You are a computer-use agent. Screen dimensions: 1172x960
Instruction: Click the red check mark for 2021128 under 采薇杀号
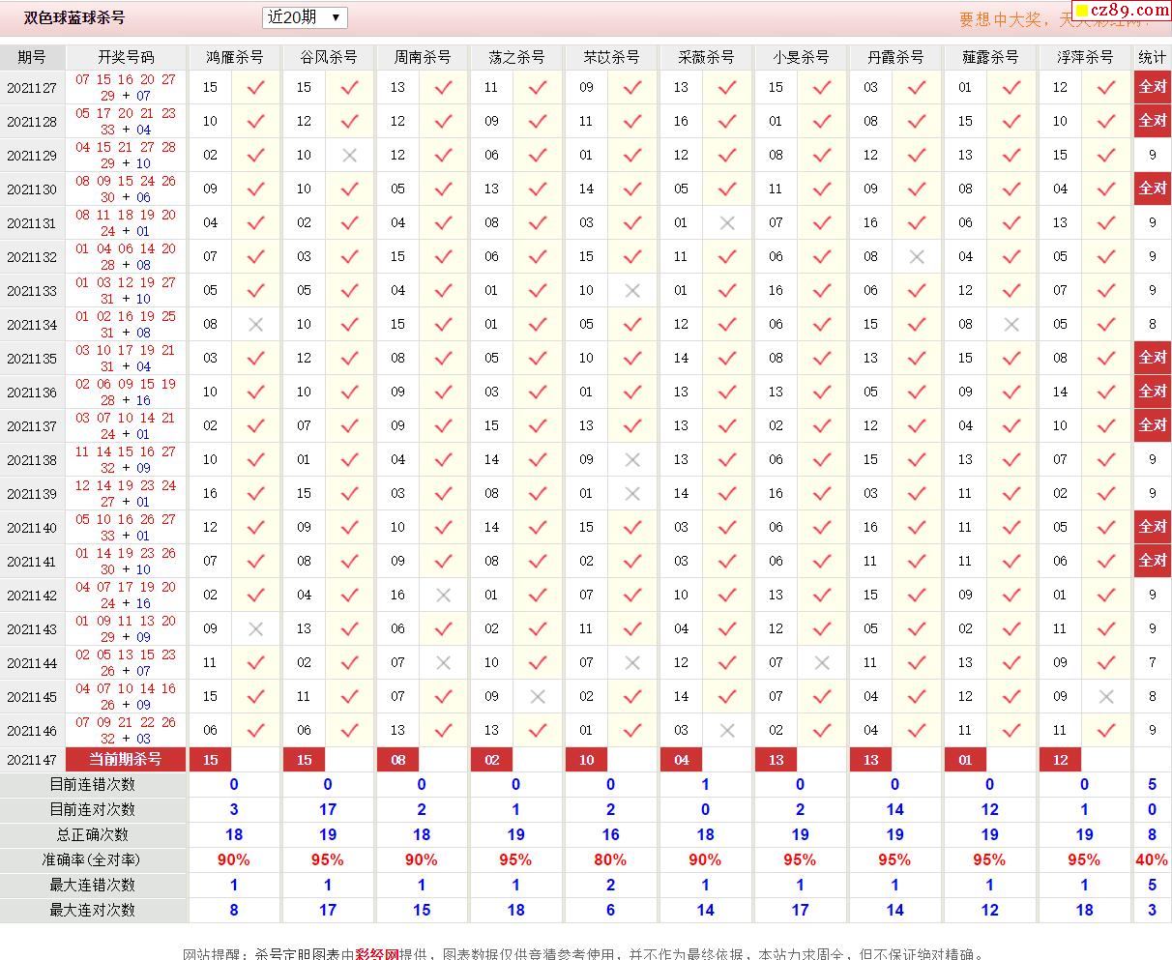tap(727, 121)
